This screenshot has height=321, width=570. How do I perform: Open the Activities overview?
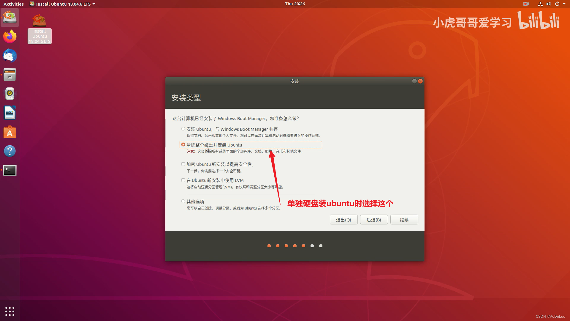[14, 4]
